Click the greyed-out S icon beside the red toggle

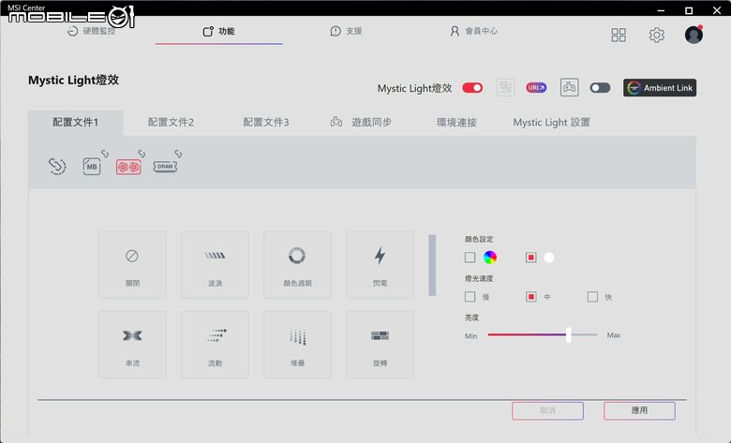(x=506, y=88)
